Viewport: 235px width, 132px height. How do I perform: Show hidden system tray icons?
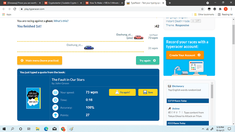click(x=203, y=129)
